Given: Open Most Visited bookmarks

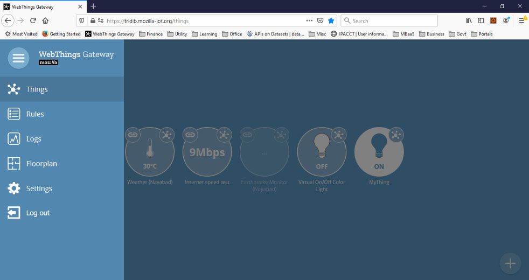Looking at the screenshot, I should [x=21, y=34].
